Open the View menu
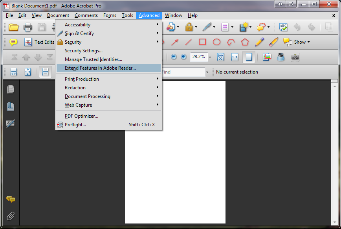Image resolution: width=341 pixels, height=229 pixels. tap(37, 15)
